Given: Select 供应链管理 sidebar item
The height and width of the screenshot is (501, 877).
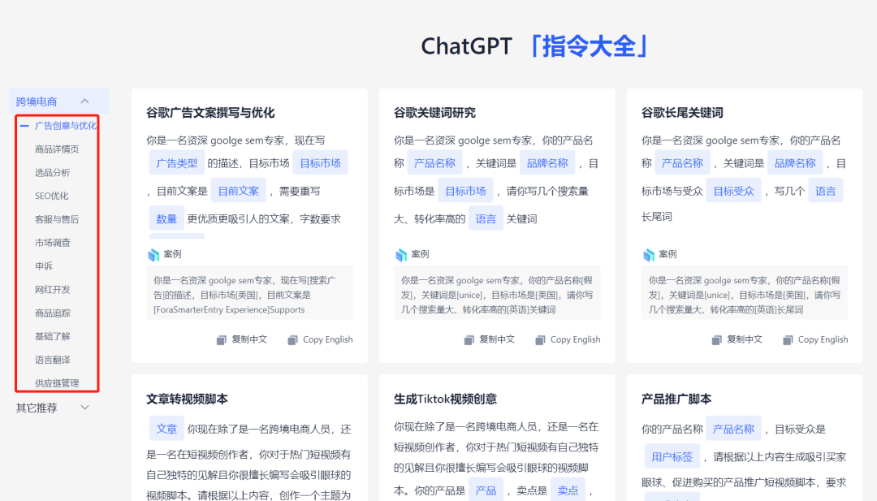Looking at the screenshot, I should [57, 383].
